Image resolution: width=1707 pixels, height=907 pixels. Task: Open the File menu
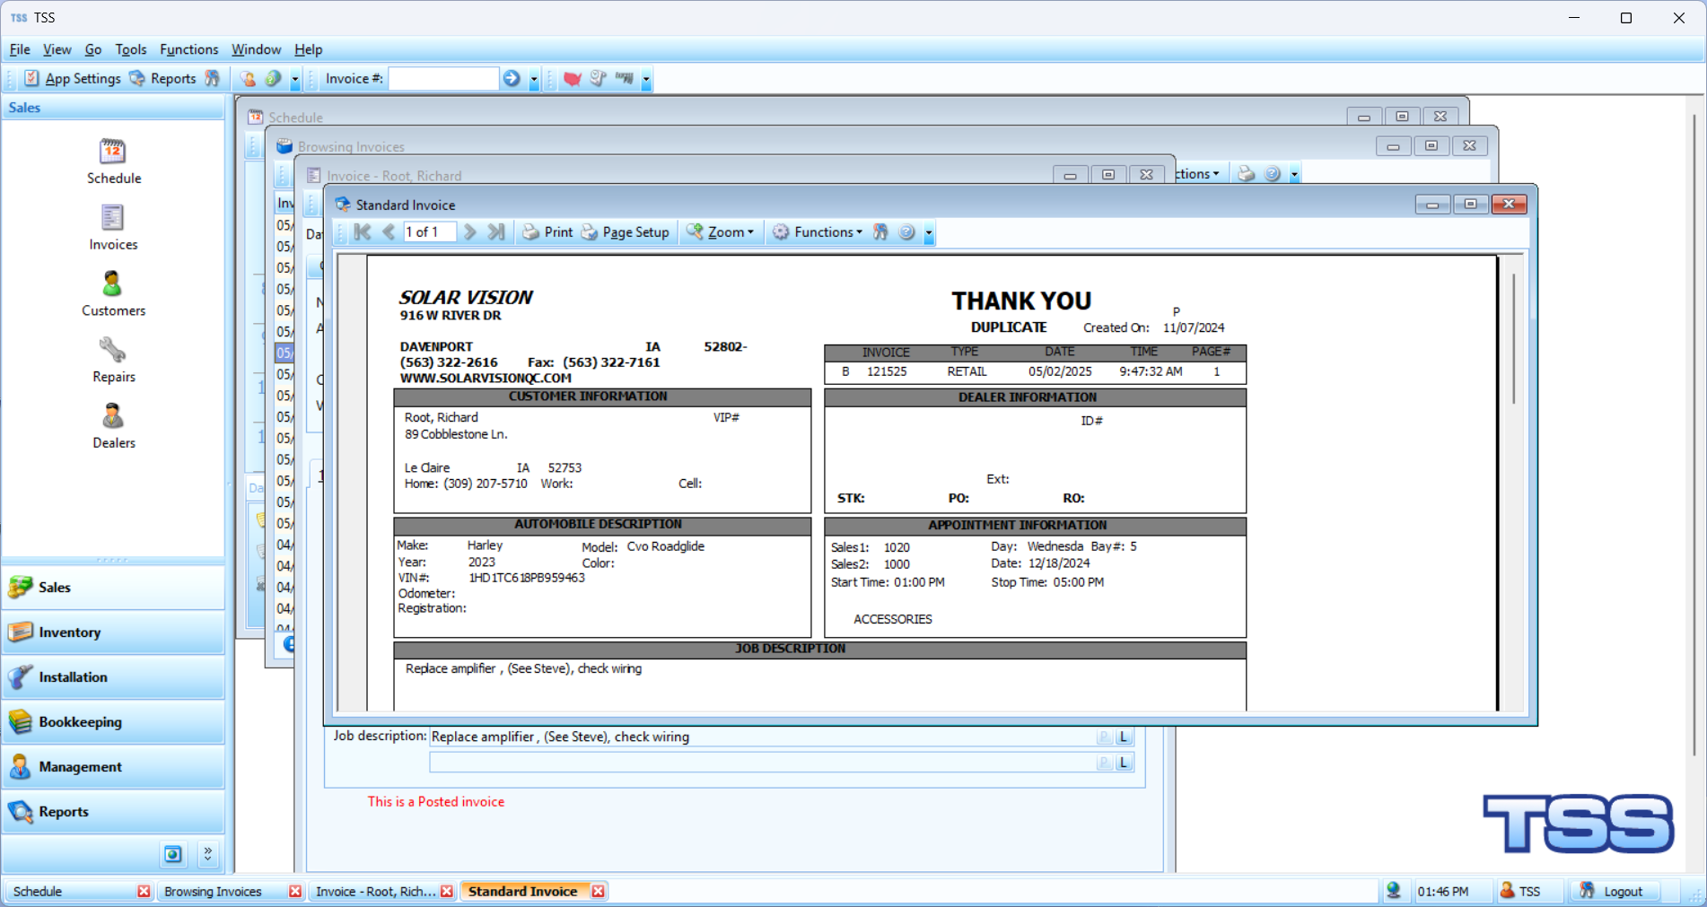20,49
